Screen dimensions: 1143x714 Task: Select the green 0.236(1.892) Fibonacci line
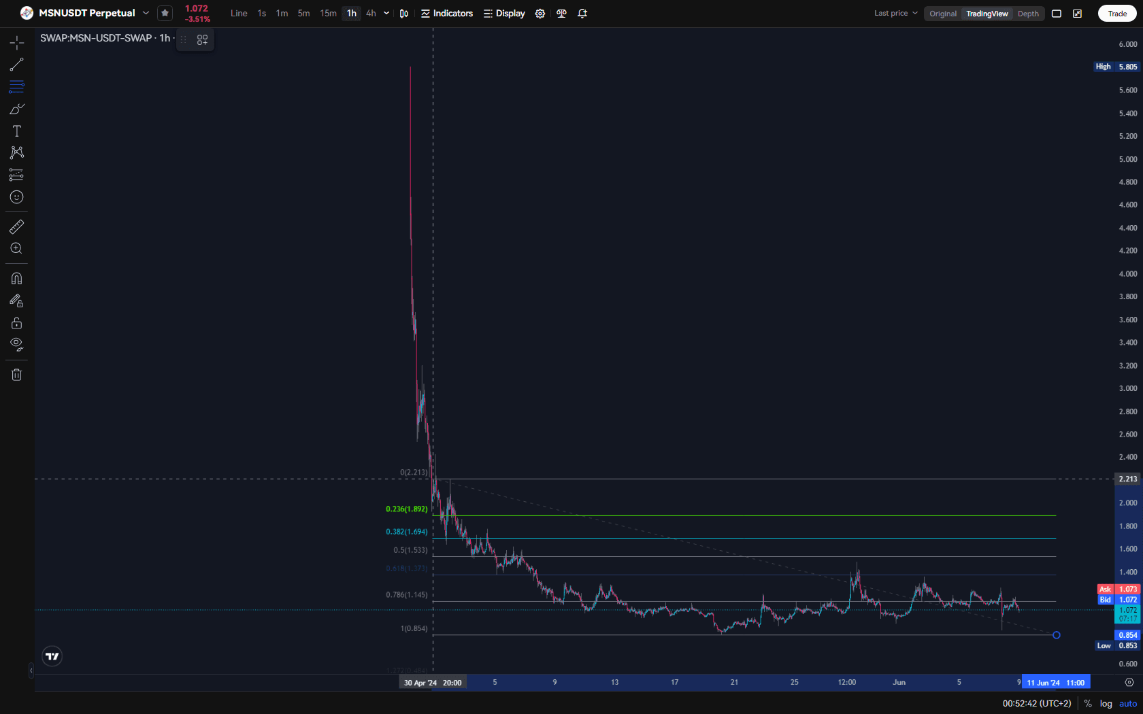[744, 515]
